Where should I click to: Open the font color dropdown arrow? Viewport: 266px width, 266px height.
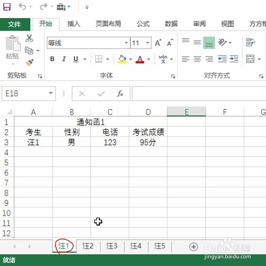[149, 59]
